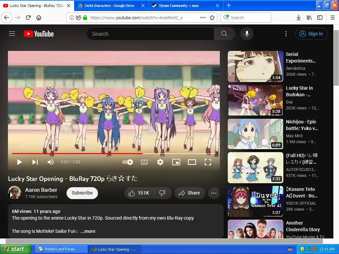Click the page vertical scrollbar thumb
Viewport: 339px width, 254px height.
[336, 58]
